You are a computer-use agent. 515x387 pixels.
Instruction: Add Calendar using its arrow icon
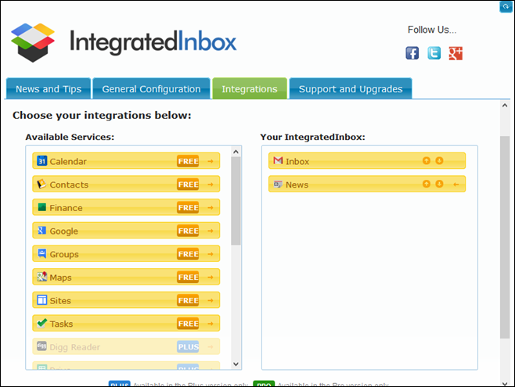(211, 161)
